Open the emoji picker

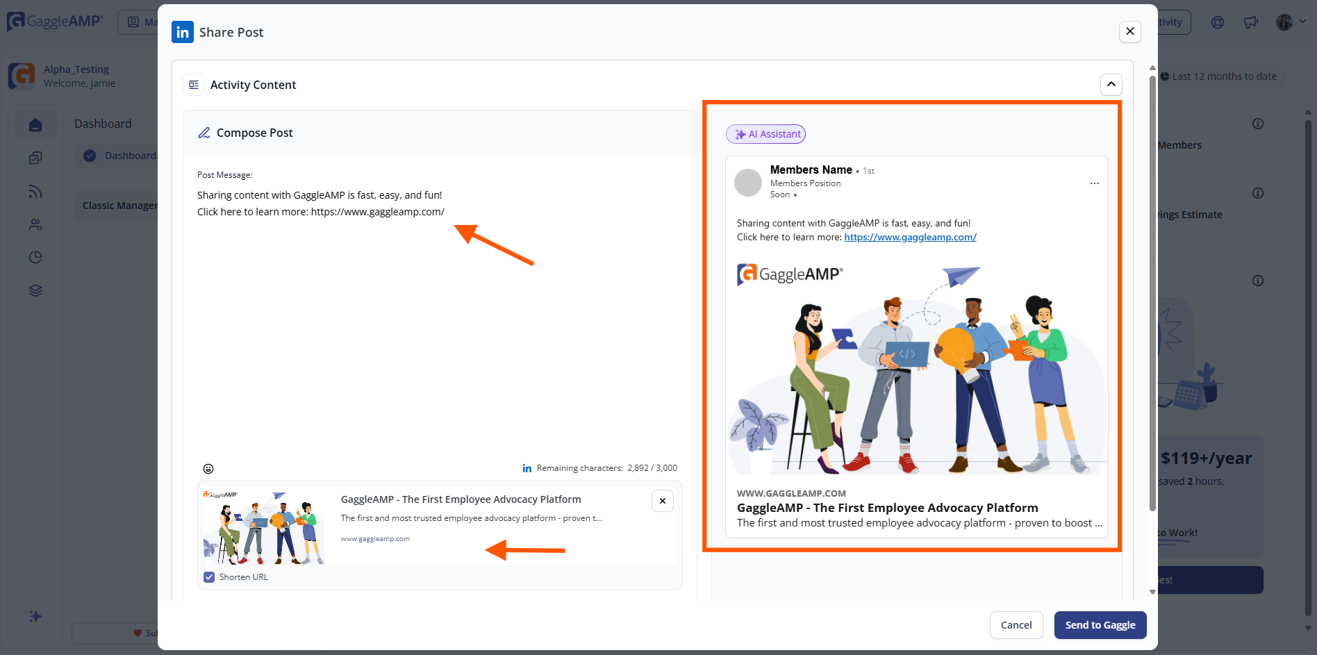pos(208,469)
